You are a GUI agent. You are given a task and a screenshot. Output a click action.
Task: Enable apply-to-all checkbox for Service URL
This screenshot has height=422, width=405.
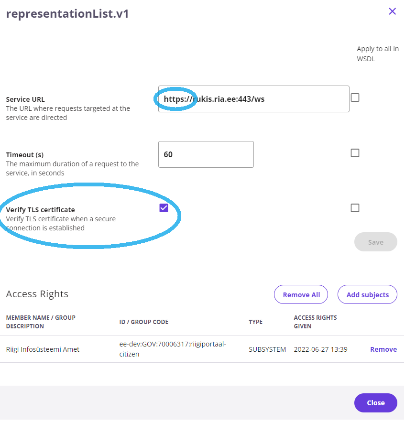coord(355,97)
